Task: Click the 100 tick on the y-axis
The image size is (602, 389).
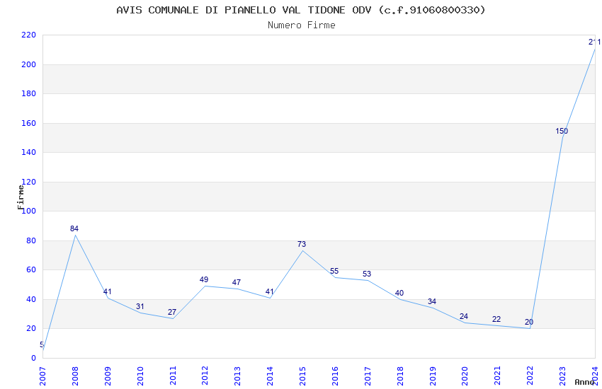Action: pyautogui.click(x=29, y=211)
